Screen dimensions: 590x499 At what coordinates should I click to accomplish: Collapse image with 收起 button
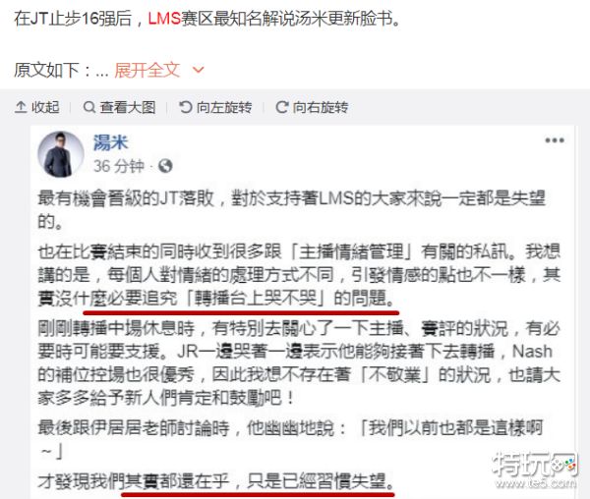click(37, 107)
